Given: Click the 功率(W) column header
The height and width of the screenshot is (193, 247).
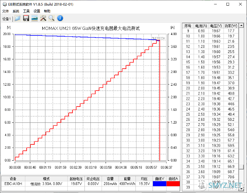Looking at the screenshot, I should [x=231, y=26].
